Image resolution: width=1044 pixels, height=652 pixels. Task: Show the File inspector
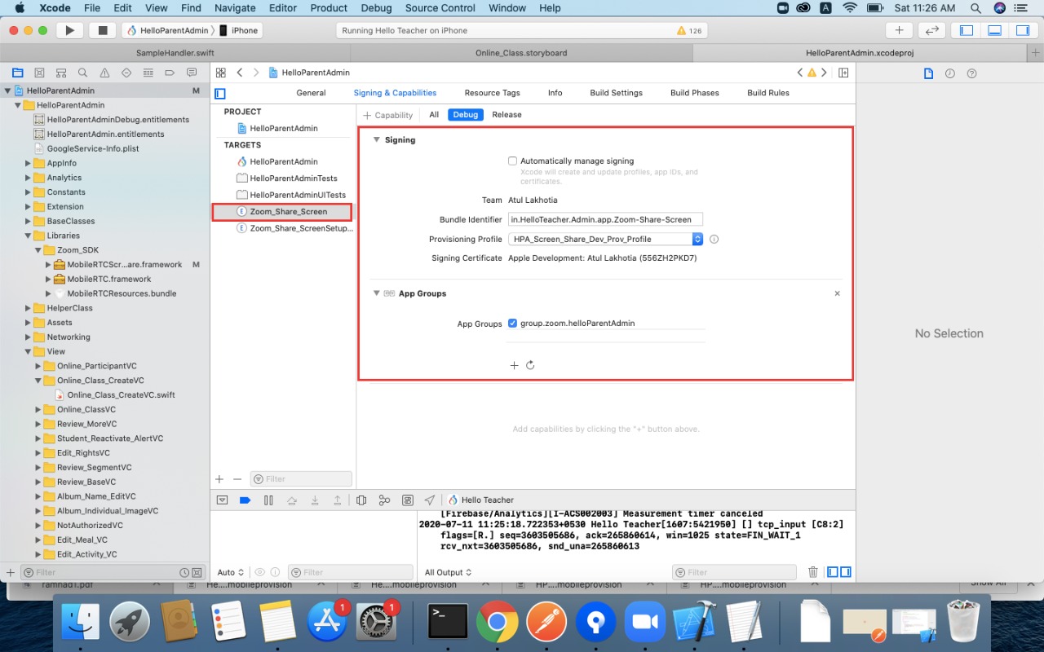(928, 73)
